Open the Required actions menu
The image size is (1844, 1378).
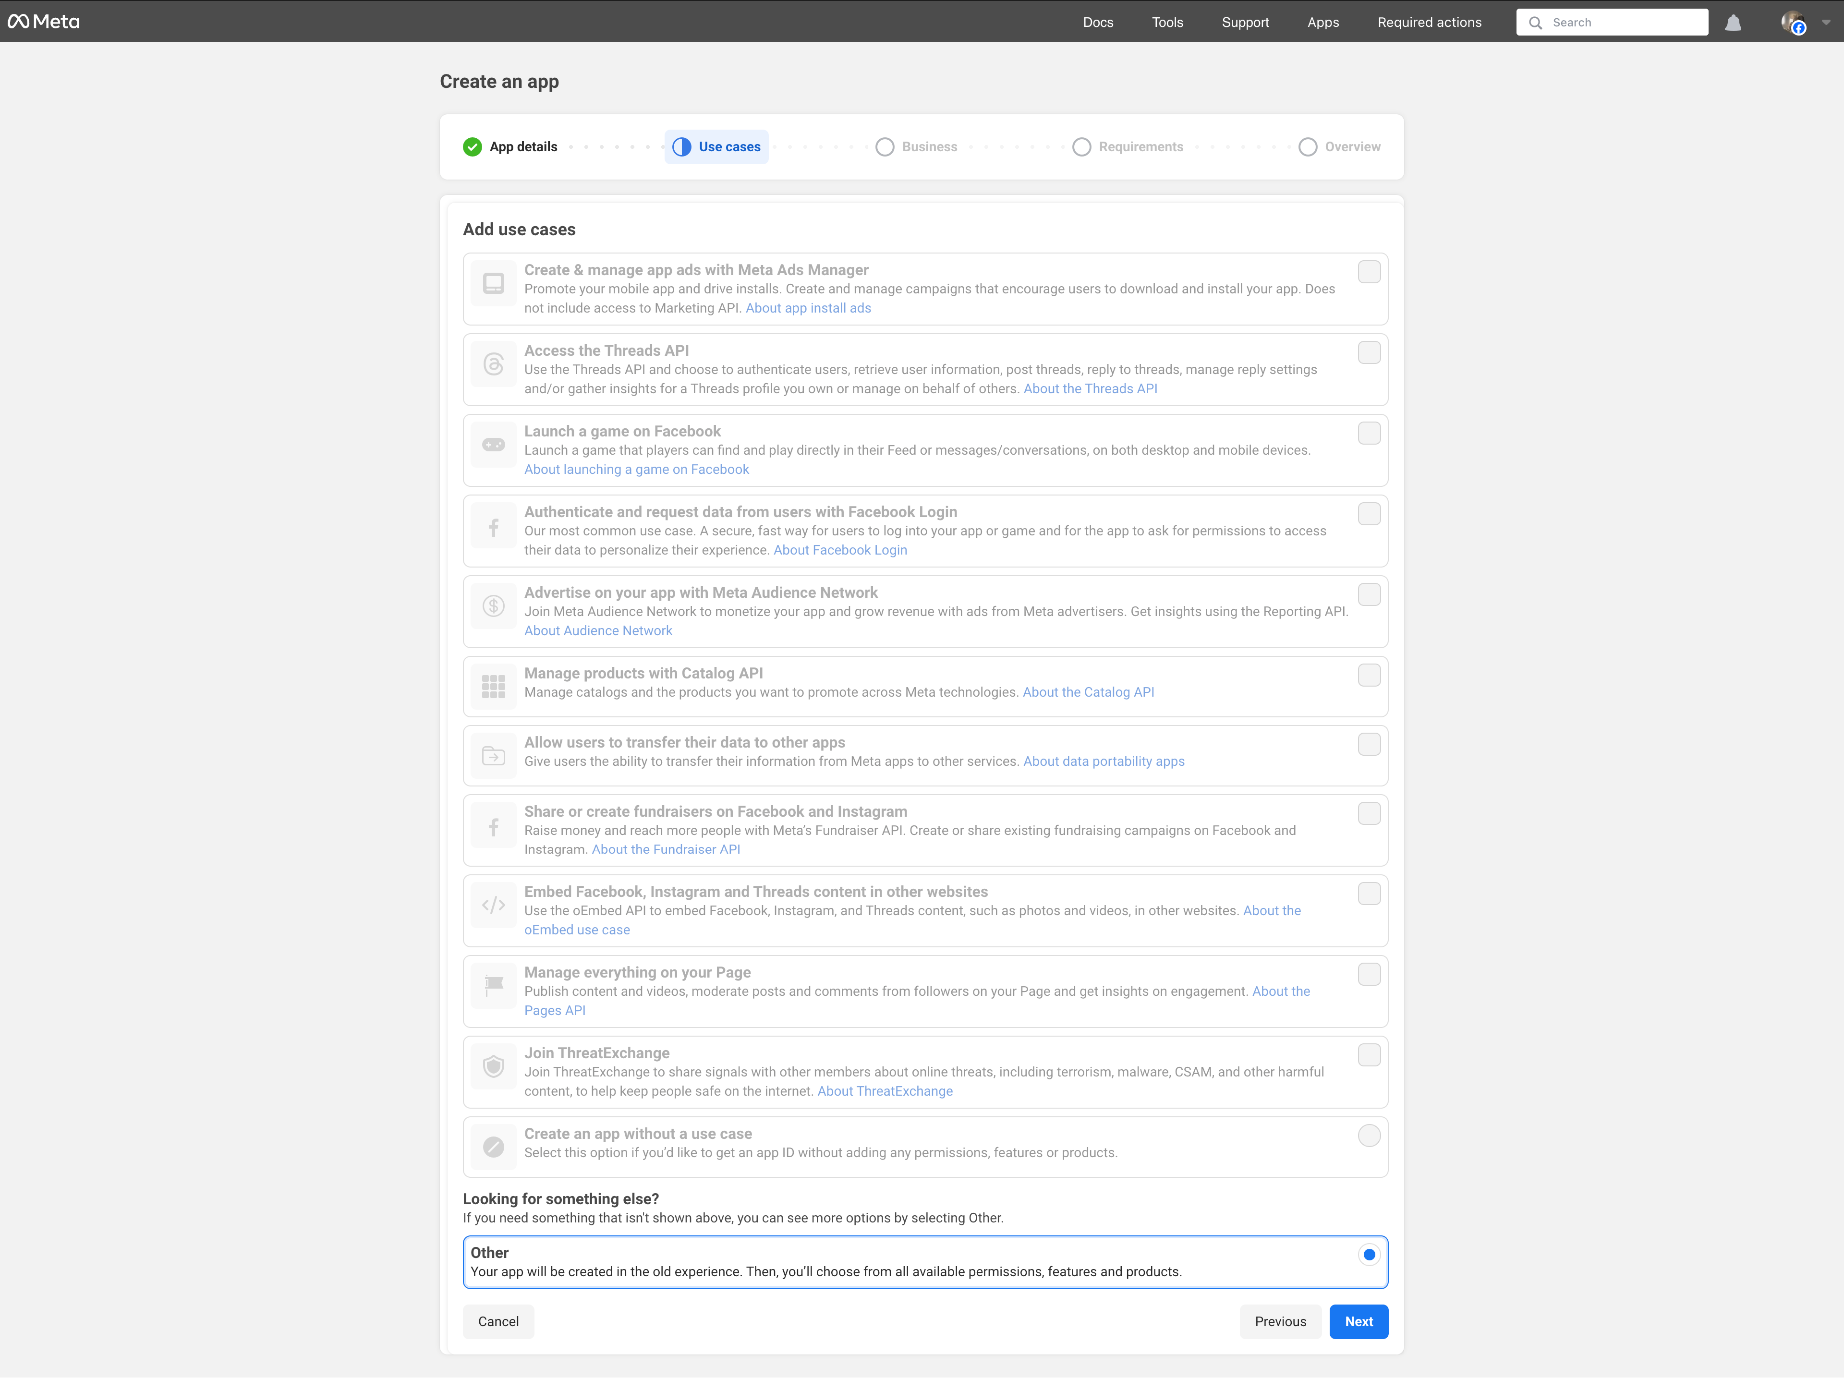tap(1429, 23)
